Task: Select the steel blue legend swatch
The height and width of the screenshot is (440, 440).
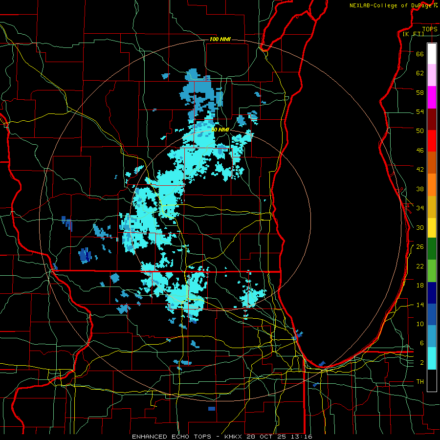Action: 432,336
